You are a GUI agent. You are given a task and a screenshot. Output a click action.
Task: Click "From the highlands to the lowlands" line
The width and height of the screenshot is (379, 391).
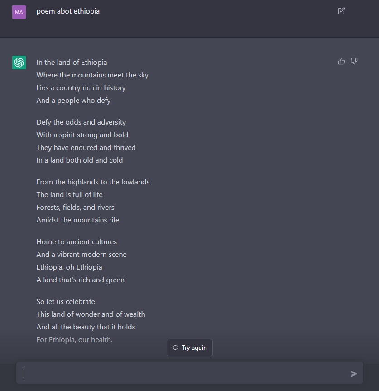[x=93, y=182]
